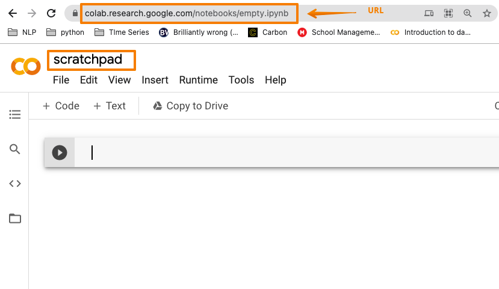This screenshot has height=289, width=499.
Task: Open find and replace search sidebar icon
Action: click(15, 149)
